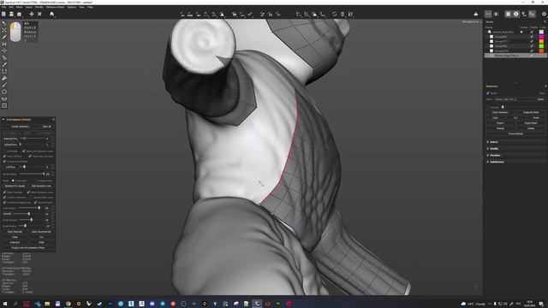The width and height of the screenshot is (548, 308).
Task: Toggle Allow Geometry Lines checkbox
Action: pos(28,192)
